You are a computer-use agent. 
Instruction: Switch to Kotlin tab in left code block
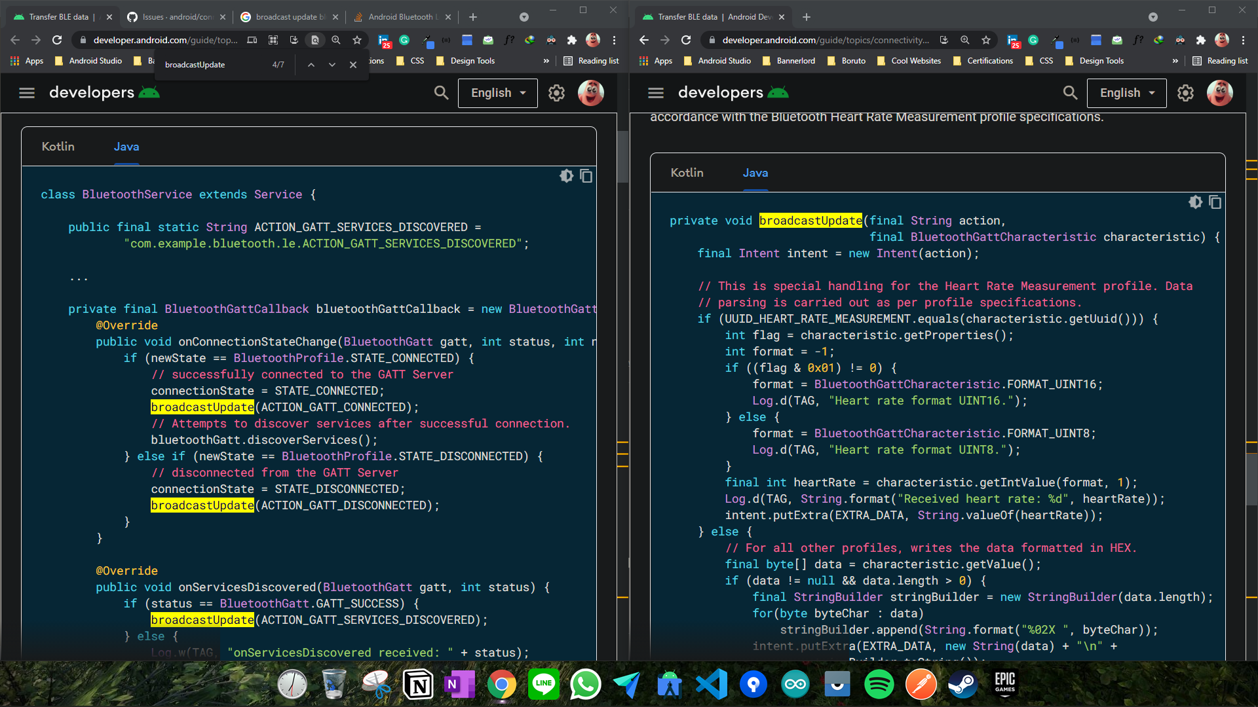click(x=58, y=147)
